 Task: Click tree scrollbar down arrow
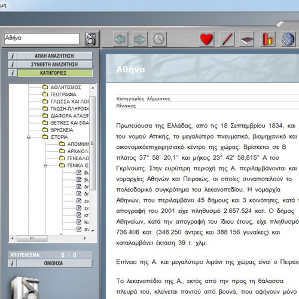tap(93, 231)
